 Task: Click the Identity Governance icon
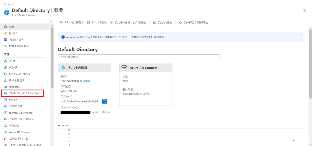coord(6,113)
